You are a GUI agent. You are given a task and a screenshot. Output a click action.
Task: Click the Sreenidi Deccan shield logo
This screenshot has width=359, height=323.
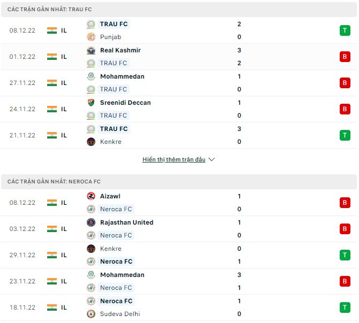91,103
